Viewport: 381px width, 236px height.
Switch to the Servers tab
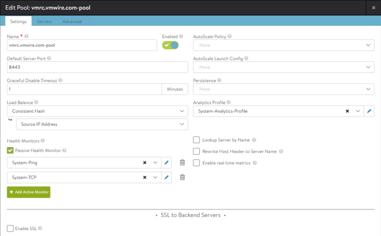pyautogui.click(x=44, y=22)
